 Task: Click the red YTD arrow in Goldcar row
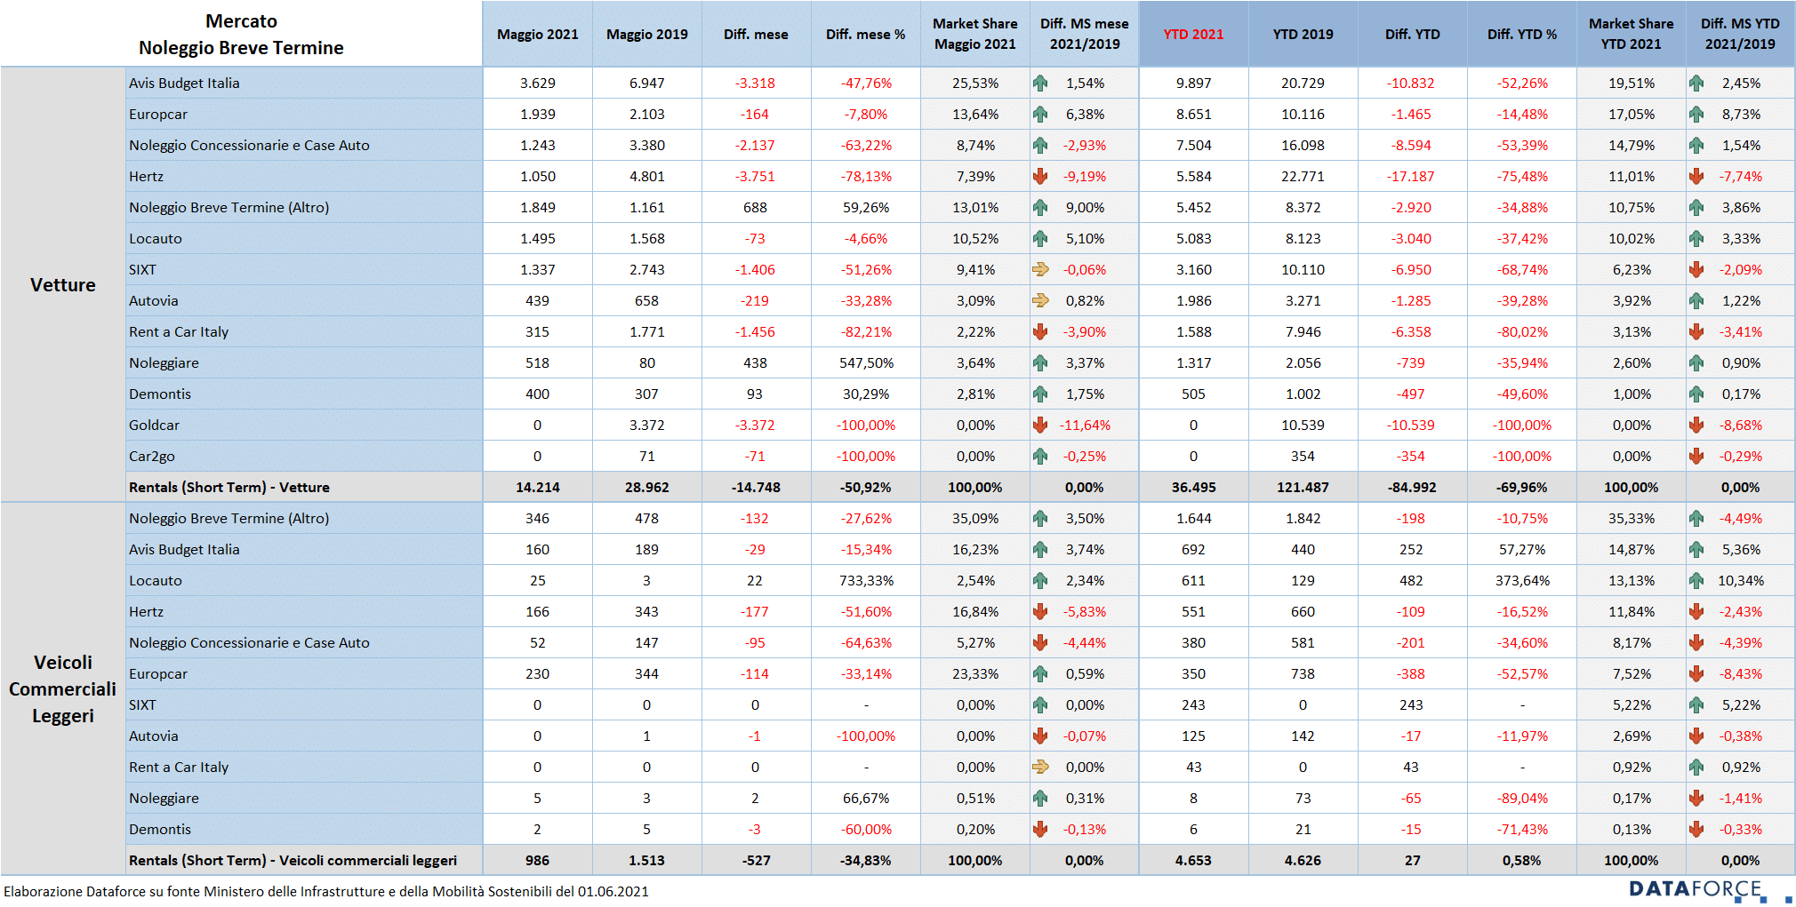click(x=1696, y=426)
